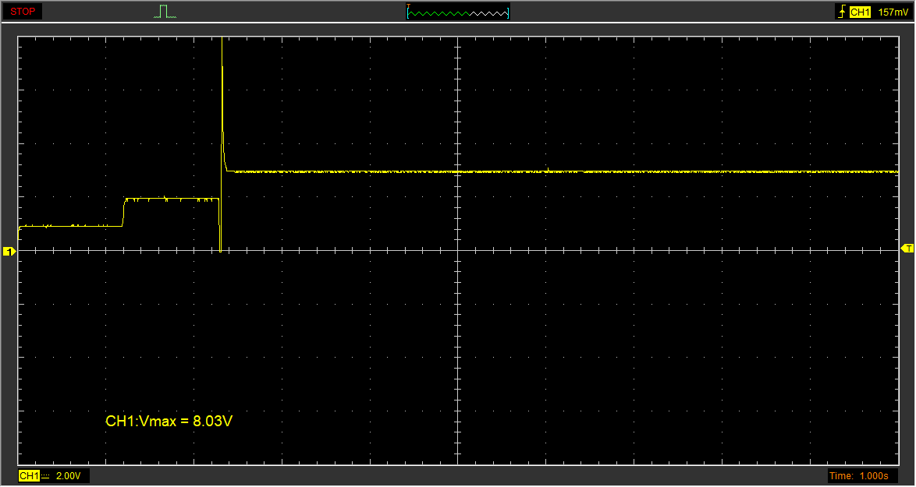916x487 pixels.
Task: Click the DC coupling icon beside CH1
Action: [x=45, y=476]
